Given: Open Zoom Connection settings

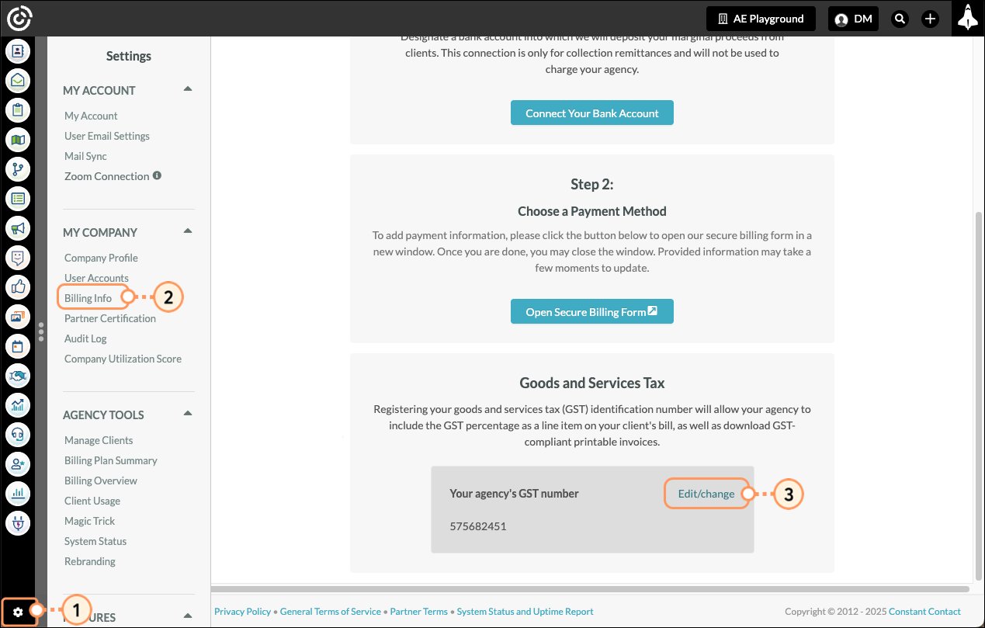Looking at the screenshot, I should point(106,176).
